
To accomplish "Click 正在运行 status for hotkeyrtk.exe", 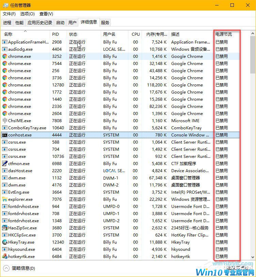I will tap(77, 256).
